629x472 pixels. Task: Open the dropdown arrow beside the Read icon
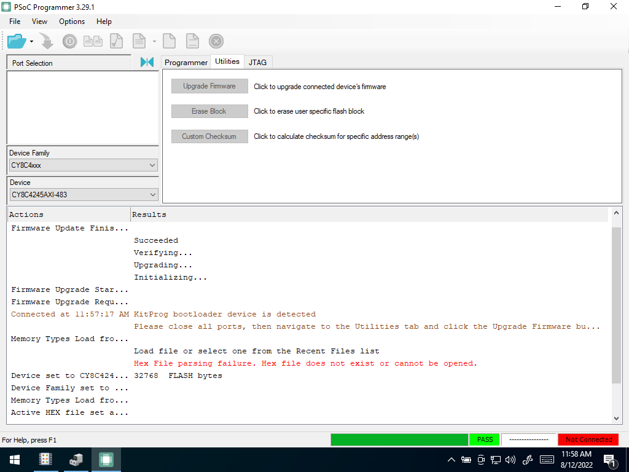pos(154,41)
